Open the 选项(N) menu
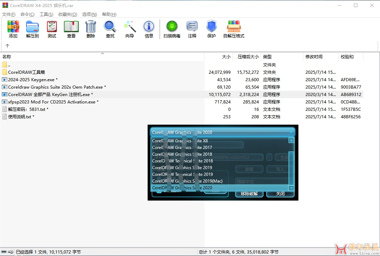 tap(89, 14)
